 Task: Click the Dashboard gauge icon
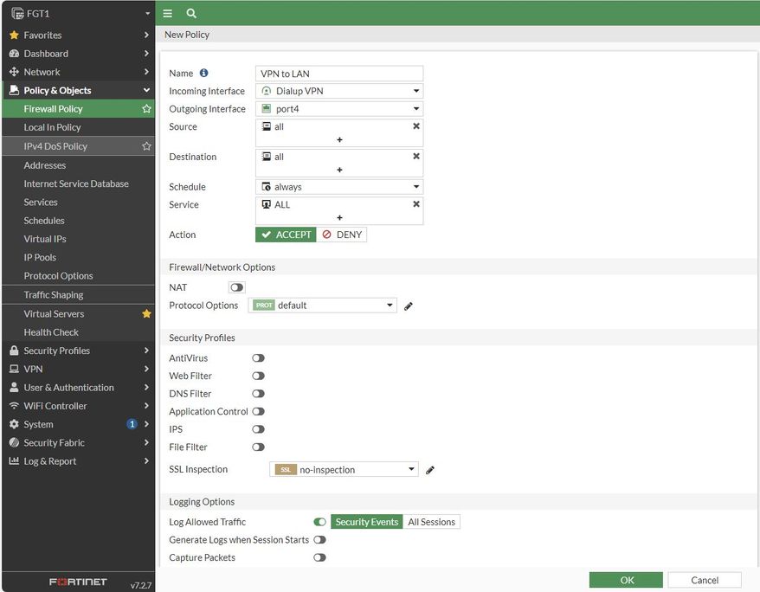point(14,54)
